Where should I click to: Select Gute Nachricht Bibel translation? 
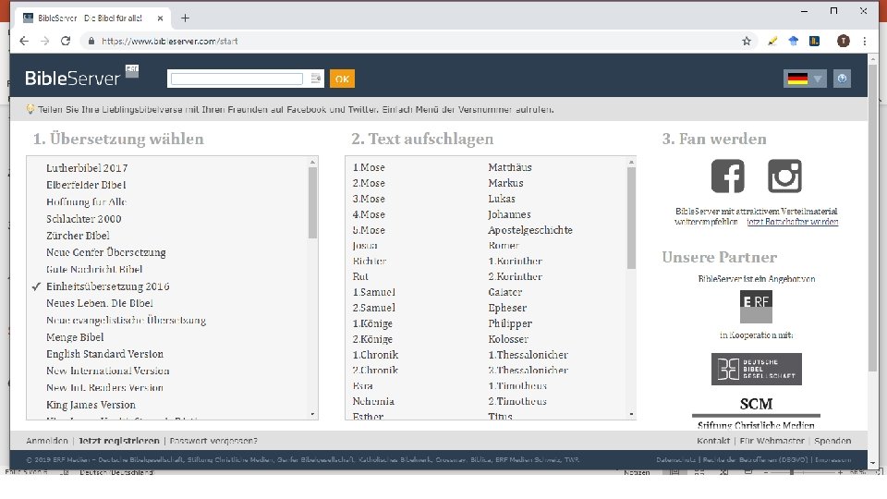click(x=94, y=269)
